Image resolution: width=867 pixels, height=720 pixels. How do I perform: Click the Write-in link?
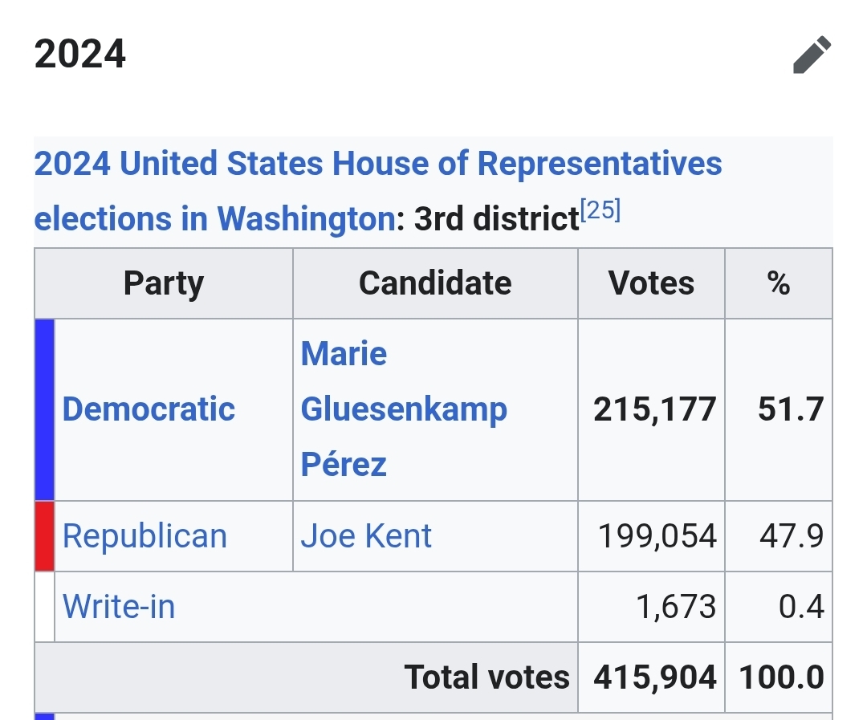pos(119,606)
